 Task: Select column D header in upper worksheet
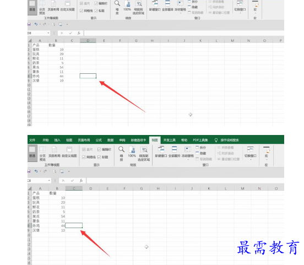(88, 41)
